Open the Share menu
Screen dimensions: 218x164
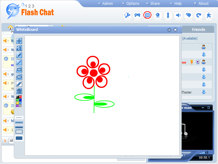pos(155,4)
